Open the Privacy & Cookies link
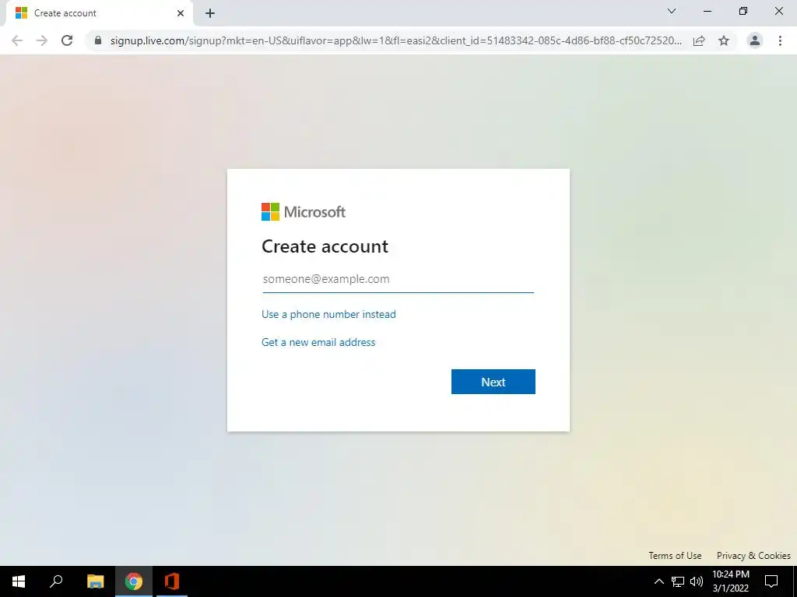797x597 pixels. pos(753,555)
